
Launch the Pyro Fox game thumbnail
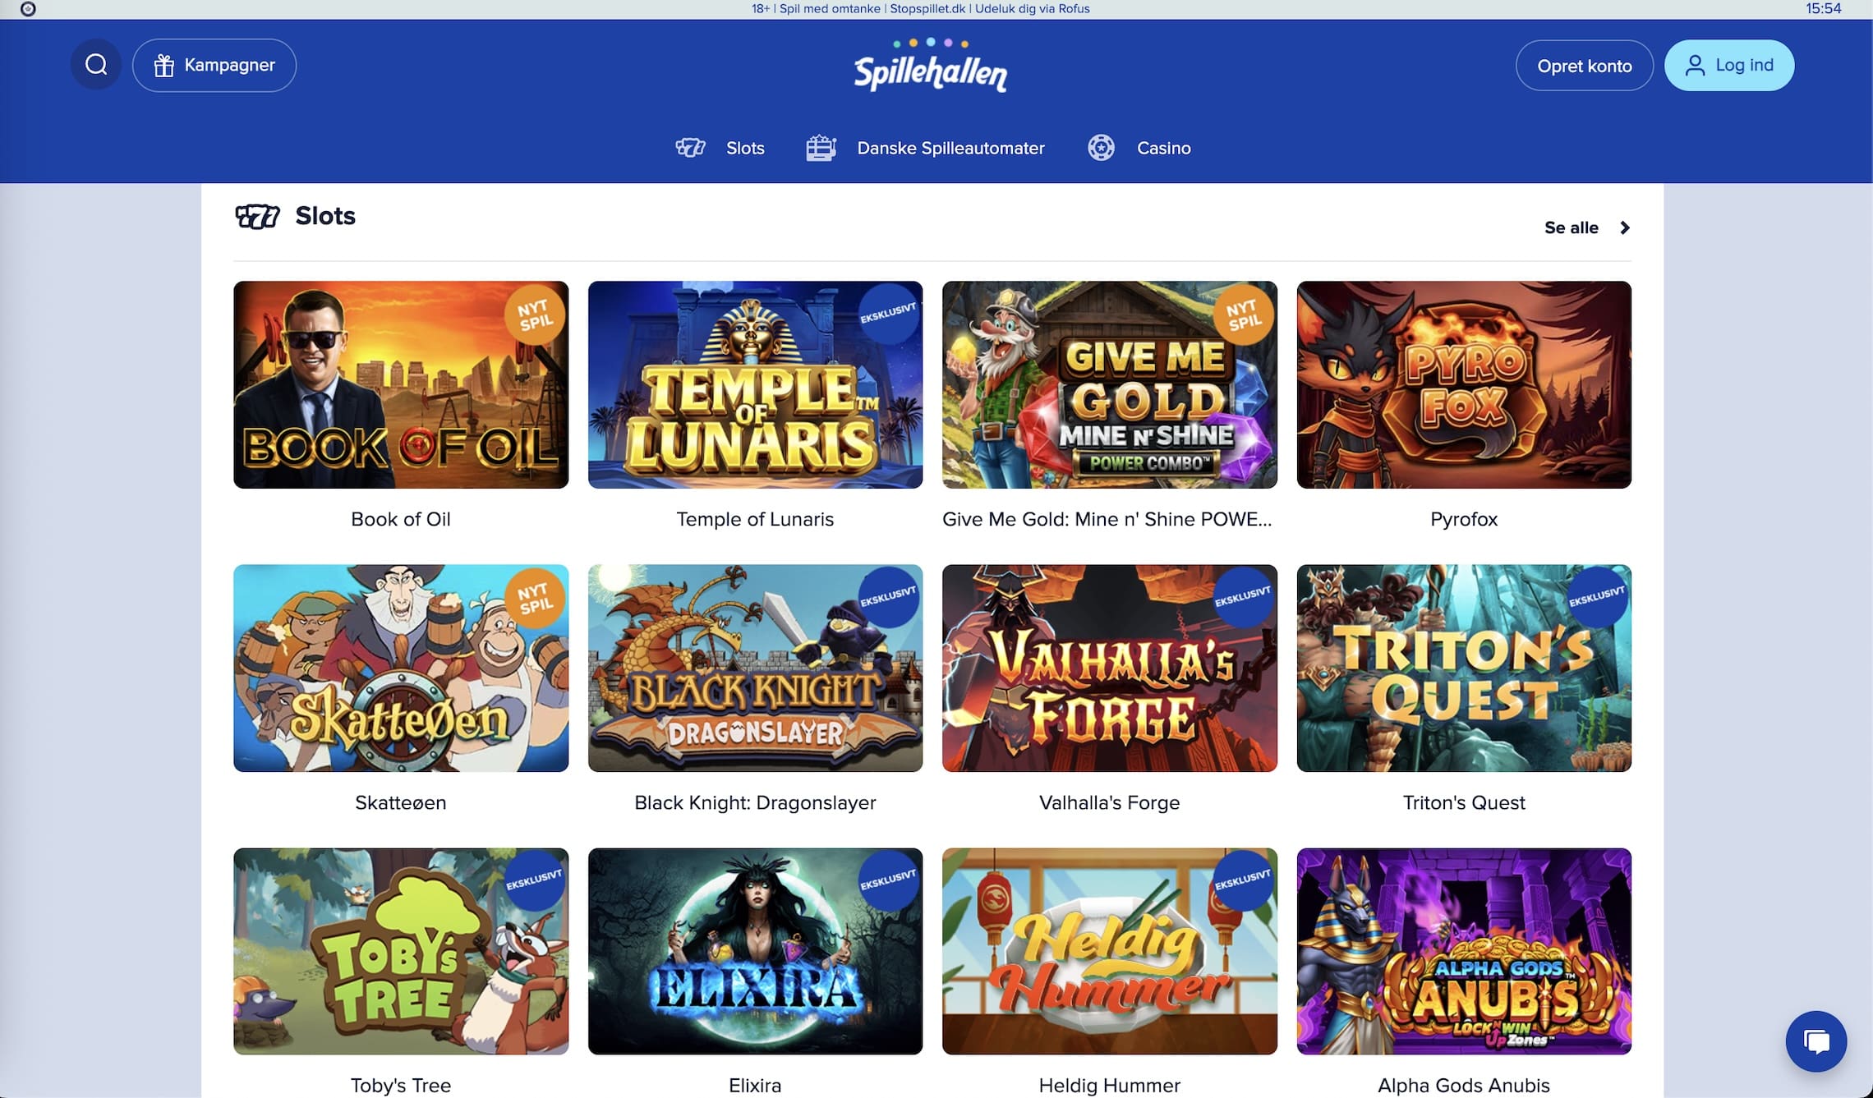point(1464,384)
